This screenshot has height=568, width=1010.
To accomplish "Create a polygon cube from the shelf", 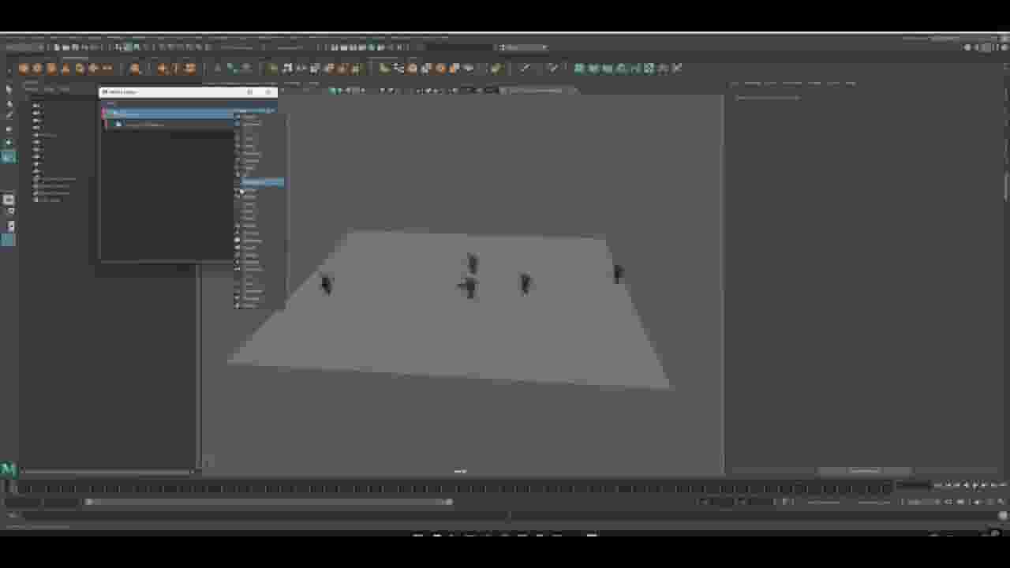I will click(37, 69).
